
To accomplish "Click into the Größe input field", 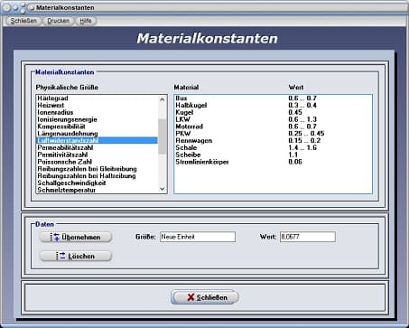I will coord(198,237).
